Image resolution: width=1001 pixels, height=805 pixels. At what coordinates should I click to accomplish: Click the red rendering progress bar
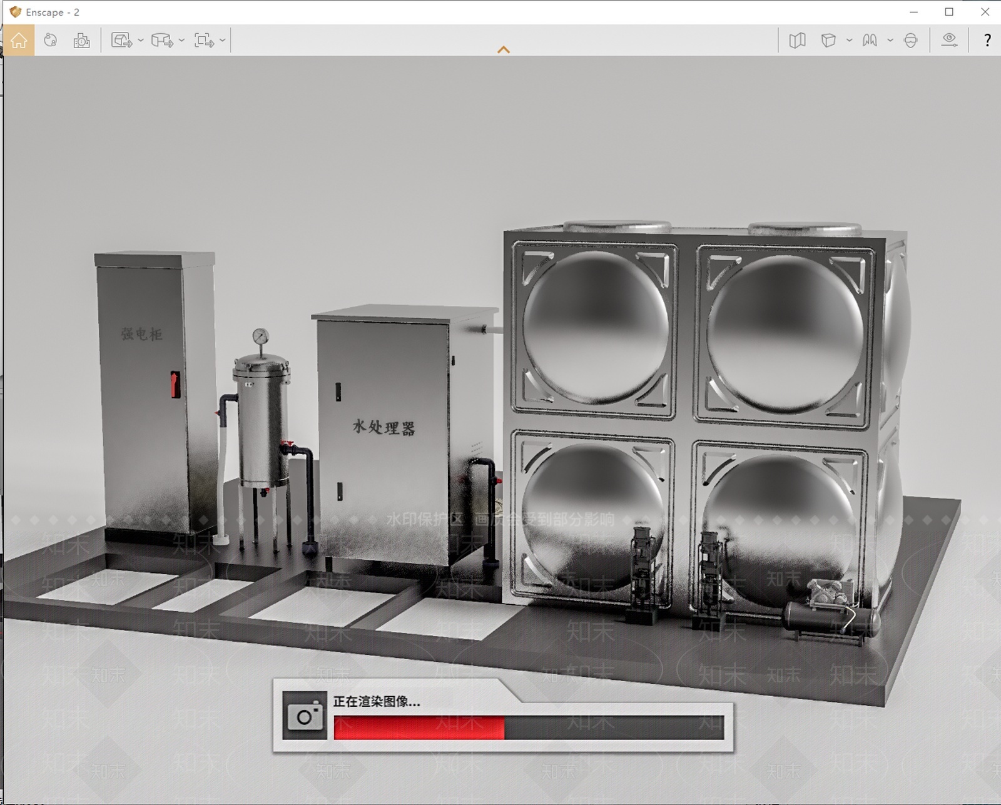[x=419, y=728]
